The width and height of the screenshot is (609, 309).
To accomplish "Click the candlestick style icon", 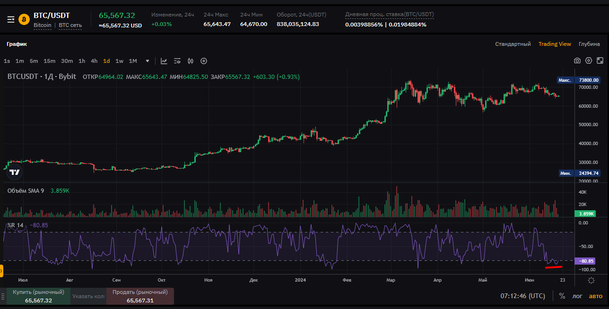I will pos(191,61).
